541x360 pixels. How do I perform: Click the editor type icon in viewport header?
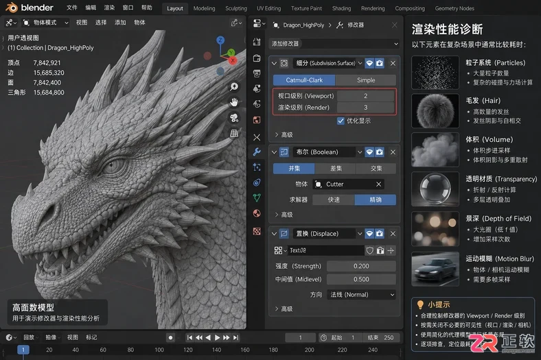(11, 23)
